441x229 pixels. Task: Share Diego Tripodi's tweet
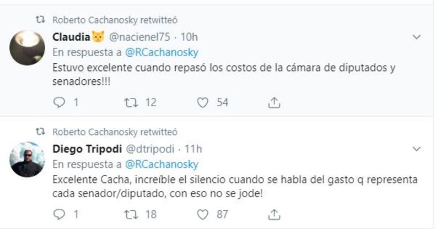click(x=274, y=213)
